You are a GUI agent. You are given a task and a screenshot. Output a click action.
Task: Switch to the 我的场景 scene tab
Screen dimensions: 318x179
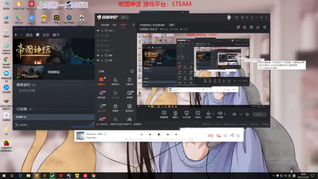(105, 25)
